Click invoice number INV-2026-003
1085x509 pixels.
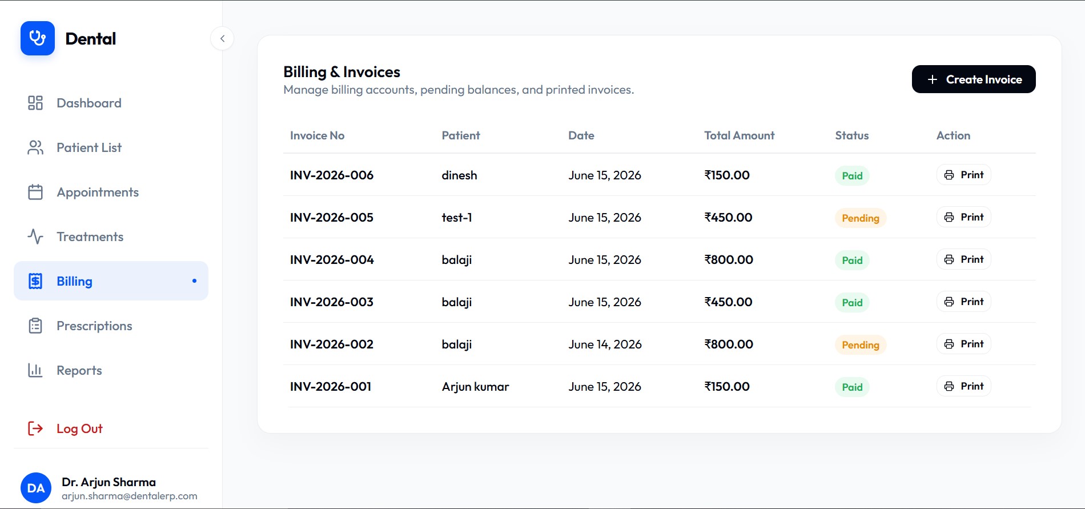coord(332,302)
